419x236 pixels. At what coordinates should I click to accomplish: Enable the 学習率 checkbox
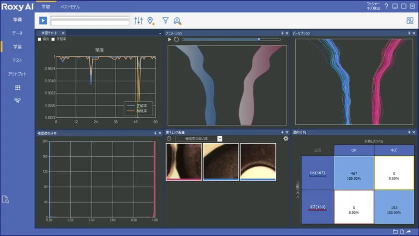tap(53, 39)
